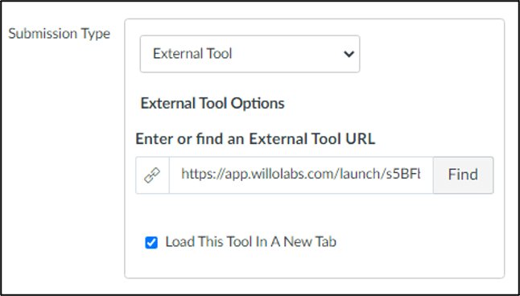Click the 'Load This Tool In A New Tab' label
The width and height of the screenshot is (520, 296).
(x=250, y=242)
